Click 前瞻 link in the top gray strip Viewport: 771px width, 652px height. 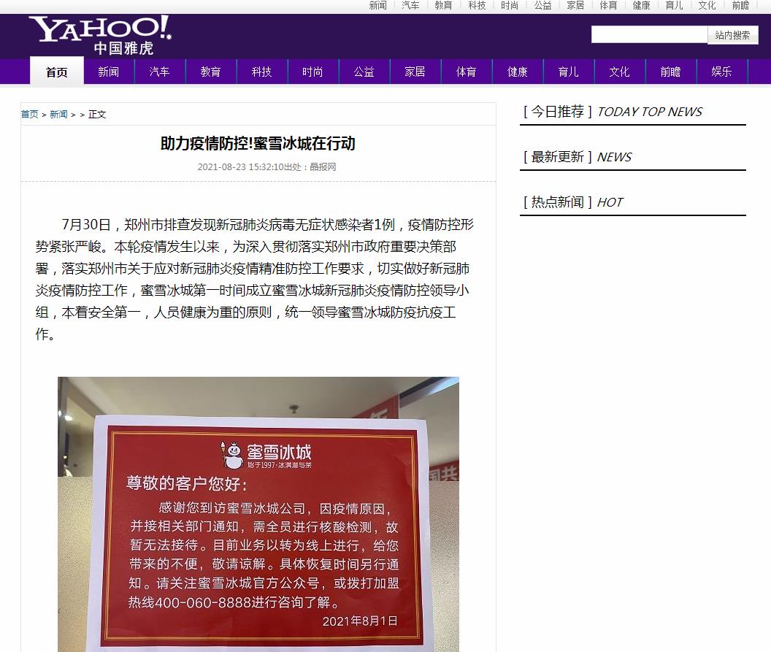pos(740,5)
